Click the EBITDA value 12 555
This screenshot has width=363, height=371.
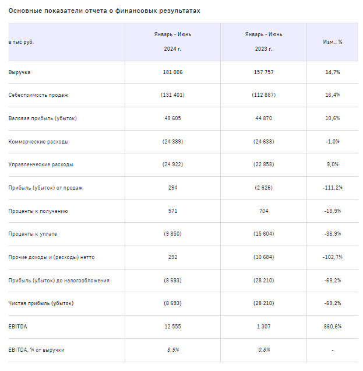tap(172, 327)
